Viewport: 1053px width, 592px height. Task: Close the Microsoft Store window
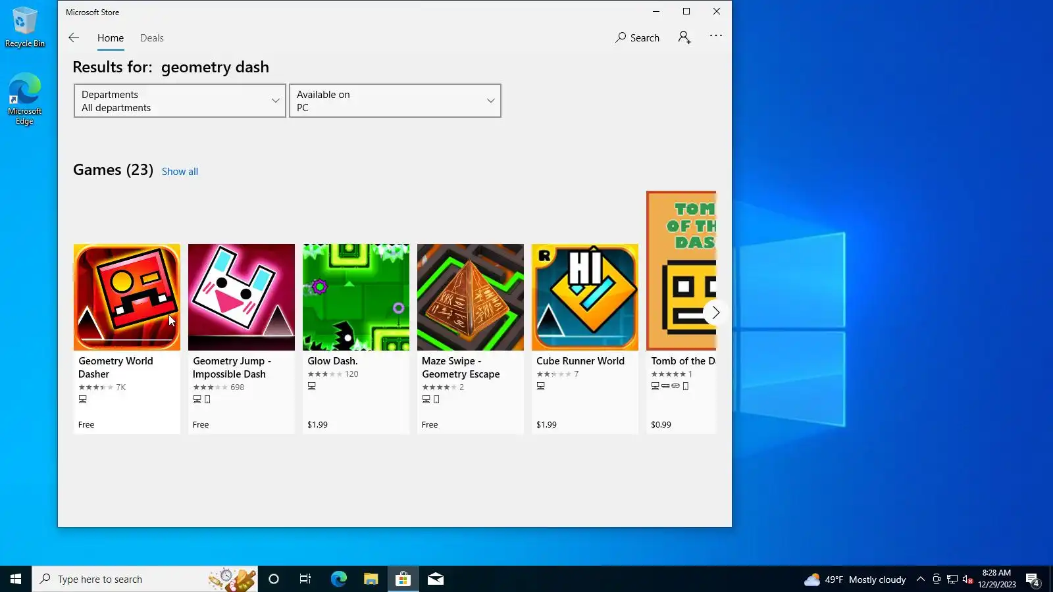[x=717, y=11]
